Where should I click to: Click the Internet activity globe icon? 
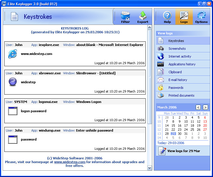point(161,56)
